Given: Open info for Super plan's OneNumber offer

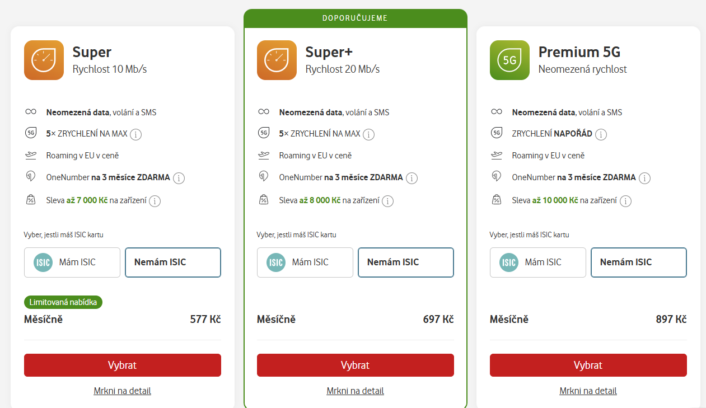Looking at the screenshot, I should [x=179, y=178].
